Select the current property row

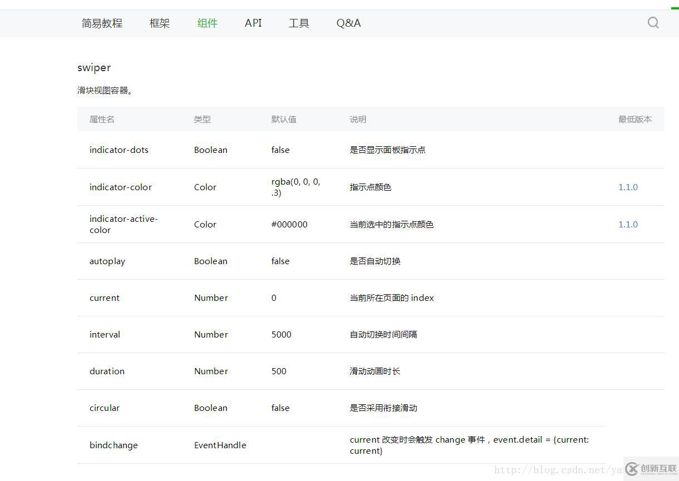coord(105,297)
